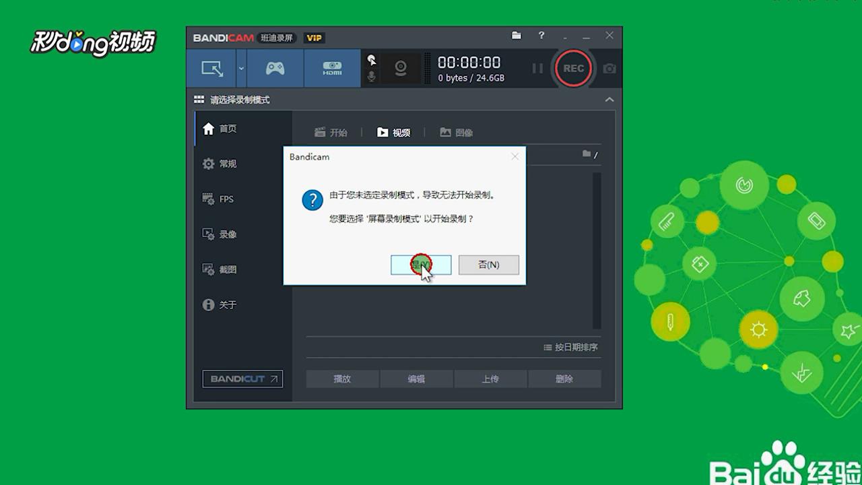Switch to 视频 tab

[393, 133]
